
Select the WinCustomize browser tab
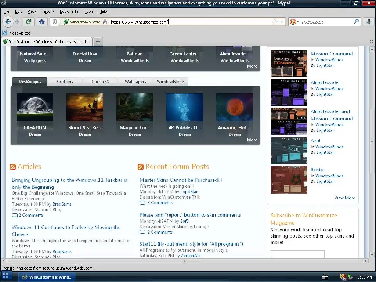pyautogui.click(x=47, y=42)
